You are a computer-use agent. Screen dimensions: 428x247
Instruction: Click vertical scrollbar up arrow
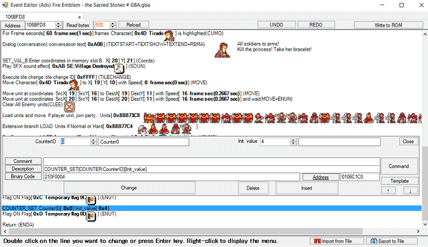(425, 34)
